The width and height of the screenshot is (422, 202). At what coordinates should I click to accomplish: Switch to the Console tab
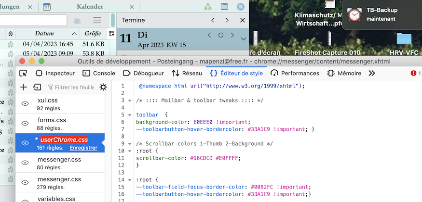click(x=99, y=73)
